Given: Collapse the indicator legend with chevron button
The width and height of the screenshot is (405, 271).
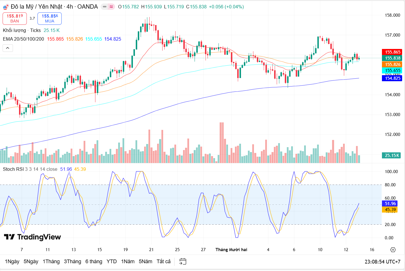Looking at the screenshot, I should click(8, 48).
